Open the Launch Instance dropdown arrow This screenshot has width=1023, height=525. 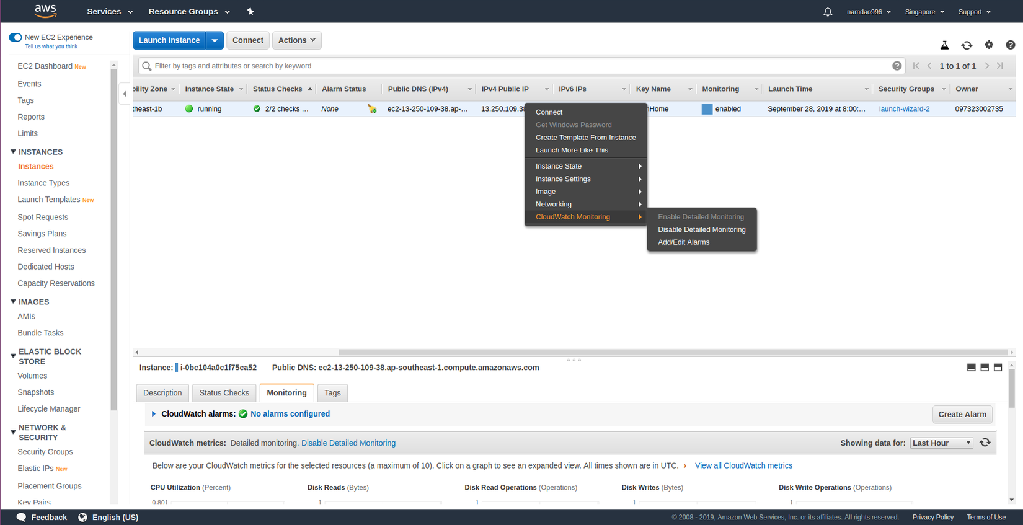pyautogui.click(x=215, y=40)
